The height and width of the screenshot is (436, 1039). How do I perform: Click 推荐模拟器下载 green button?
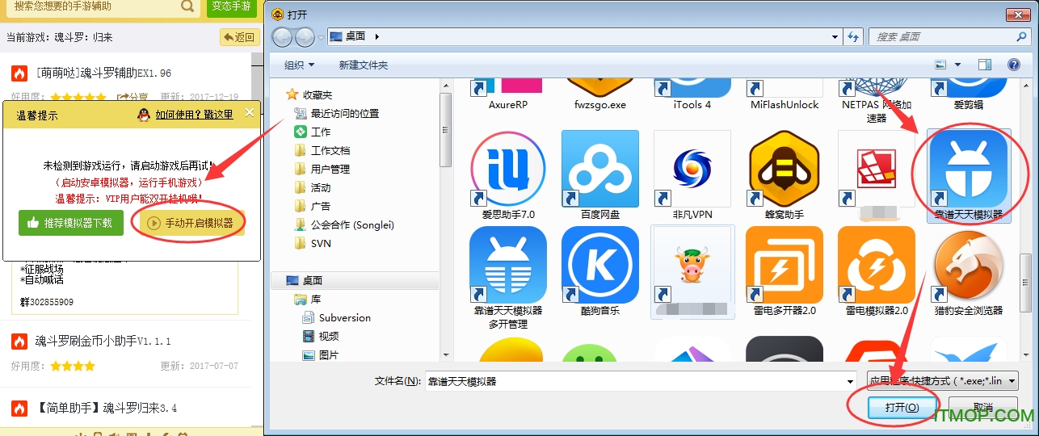click(71, 223)
